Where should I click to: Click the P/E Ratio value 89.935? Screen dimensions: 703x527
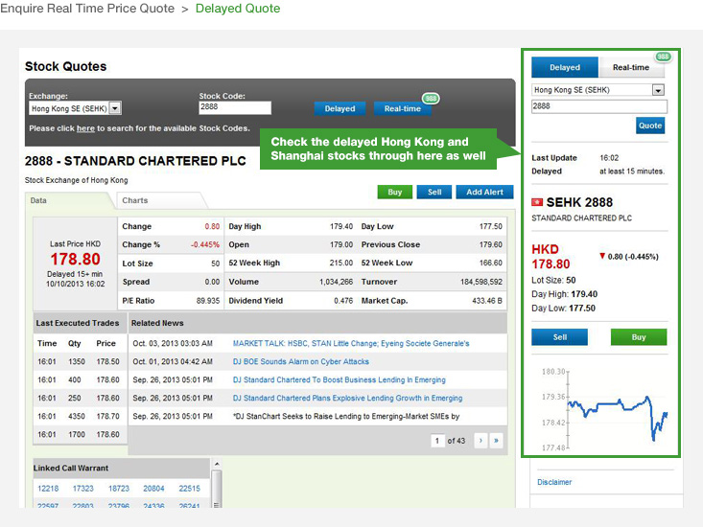click(208, 301)
